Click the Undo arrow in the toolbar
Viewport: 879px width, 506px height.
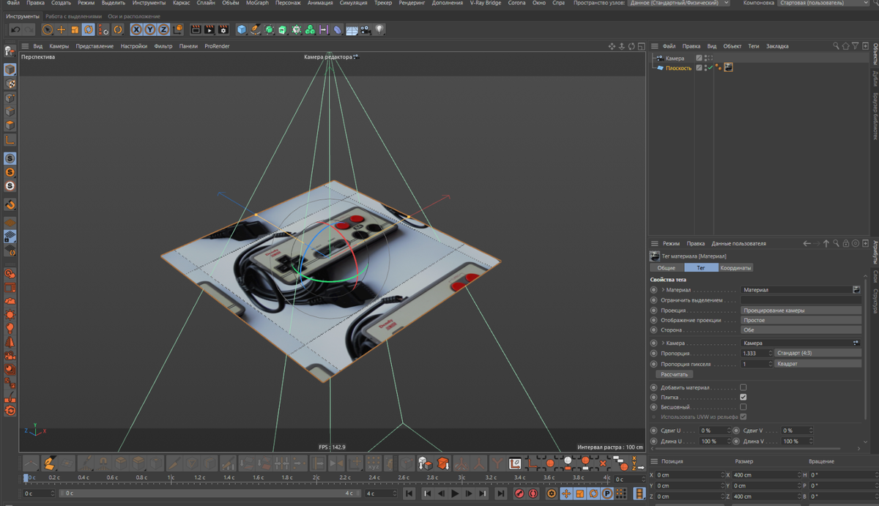point(15,30)
